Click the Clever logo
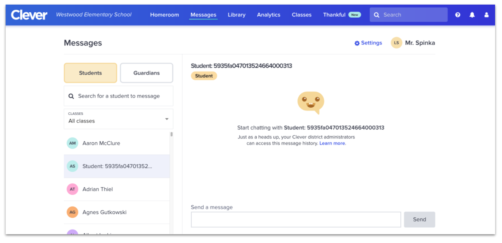502x243 pixels. (29, 15)
